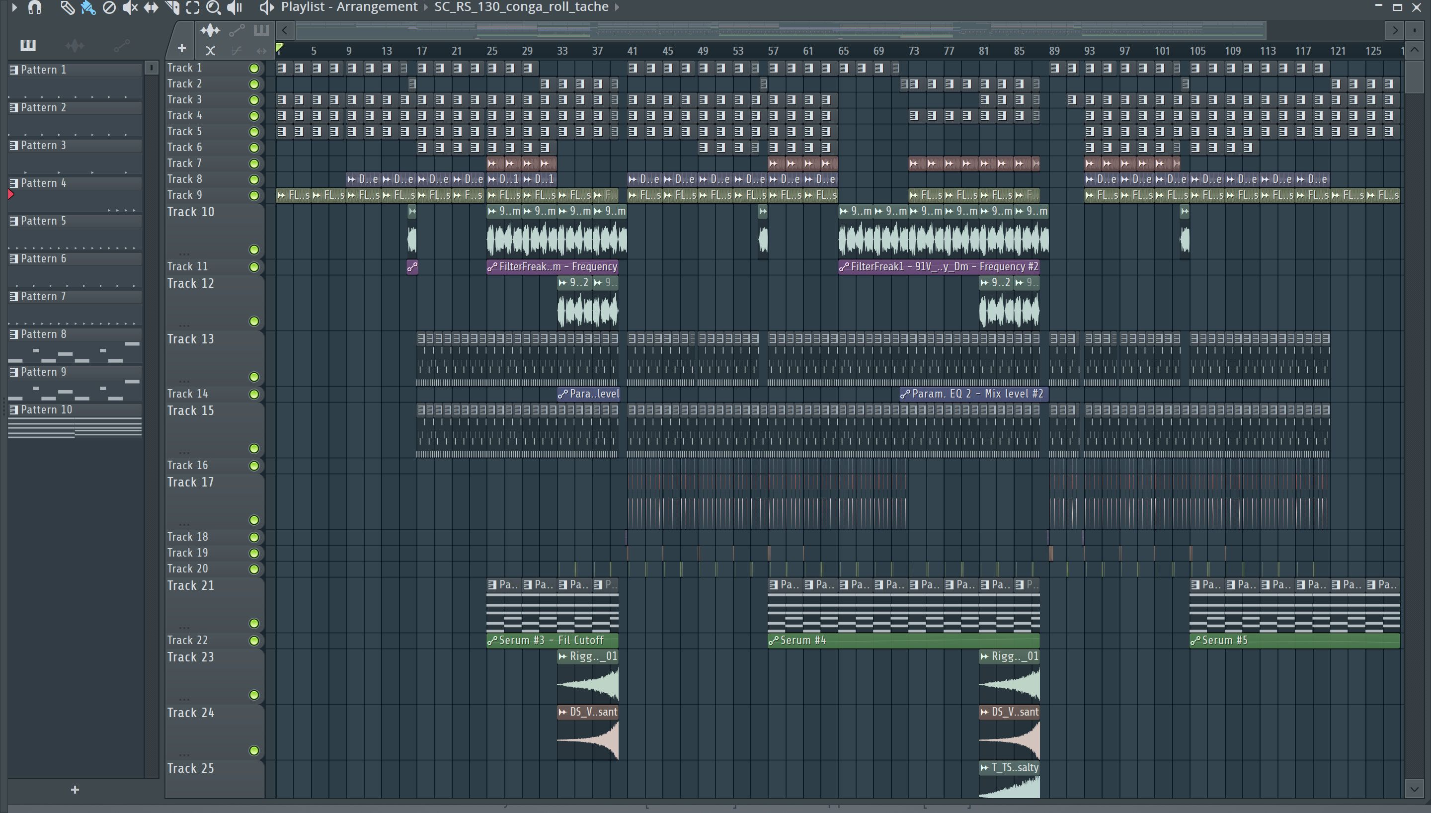Mute Track 1 with its green LED
The image size is (1431, 813).
(x=254, y=68)
